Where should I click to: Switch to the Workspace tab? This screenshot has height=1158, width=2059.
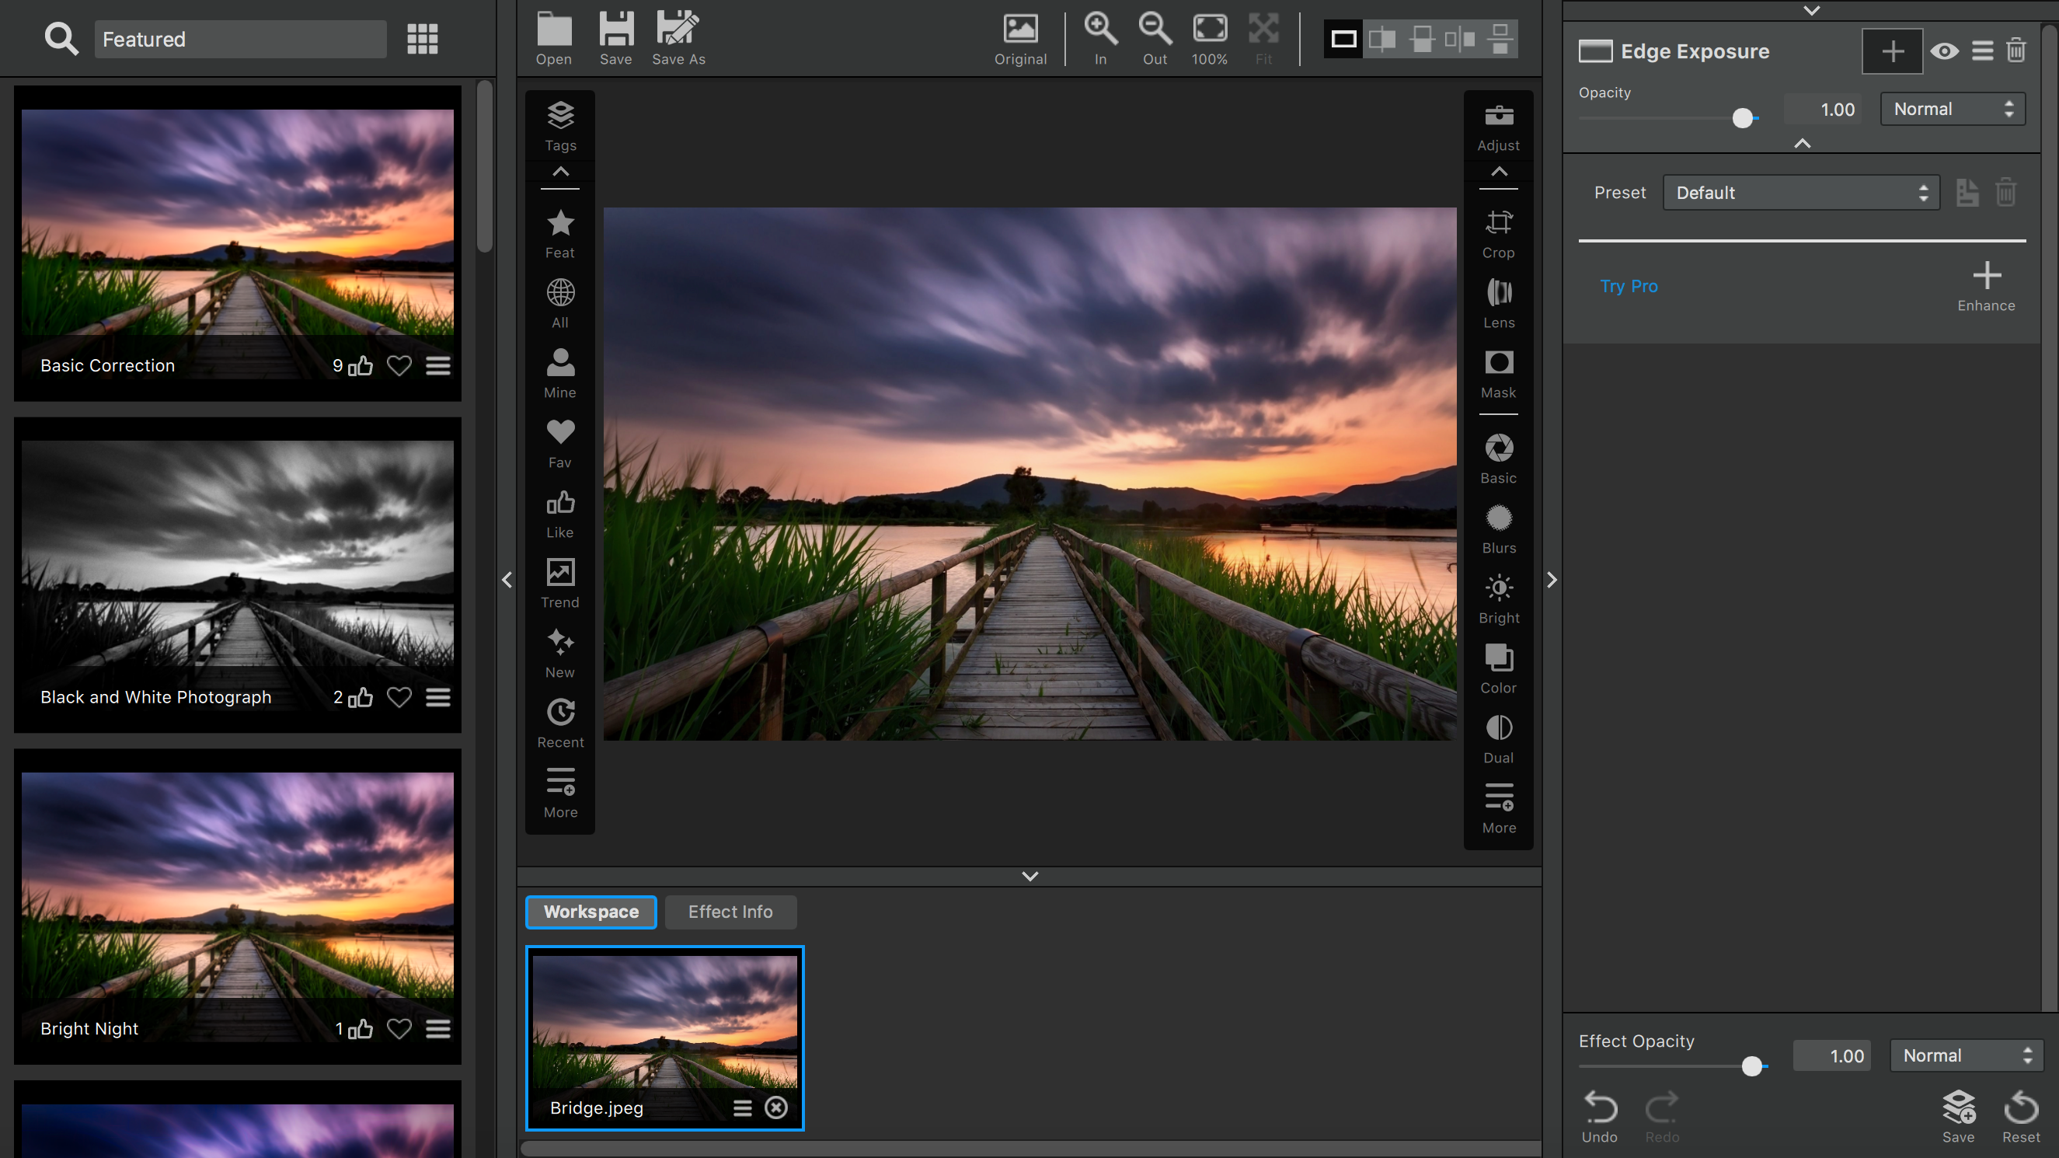[x=591, y=912]
